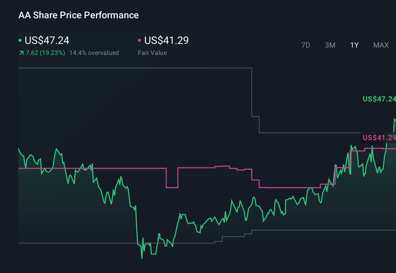
Task: Click the gray valuation band boundary line
Action: coord(131,68)
